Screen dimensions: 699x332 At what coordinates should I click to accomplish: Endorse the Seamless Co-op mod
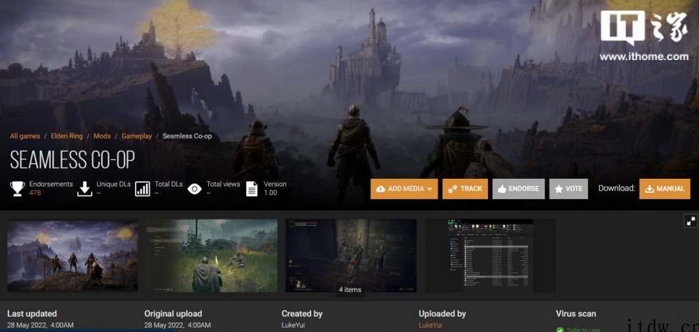pos(519,189)
